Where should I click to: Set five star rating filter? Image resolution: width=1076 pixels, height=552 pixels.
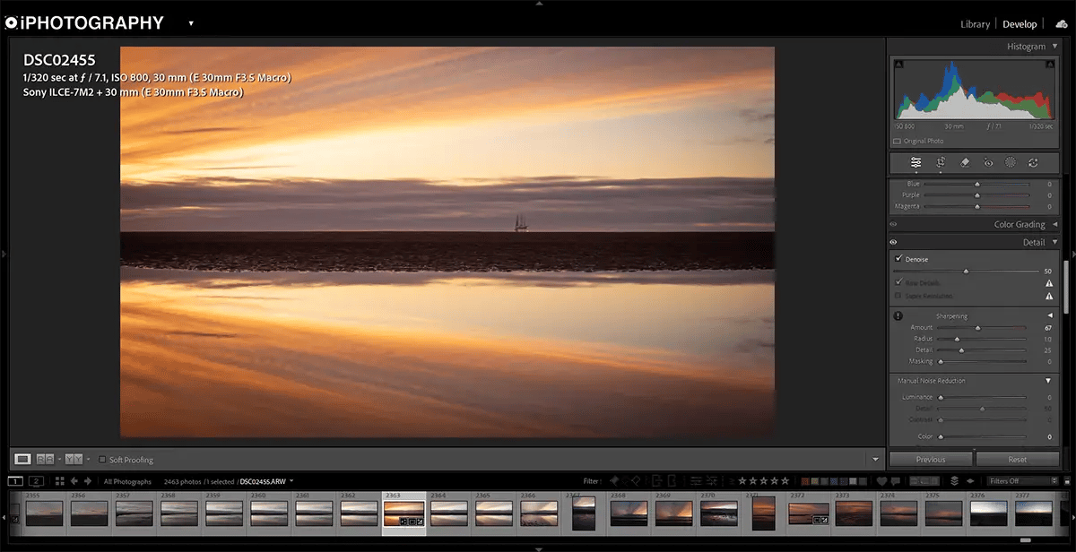pyautogui.click(x=786, y=481)
